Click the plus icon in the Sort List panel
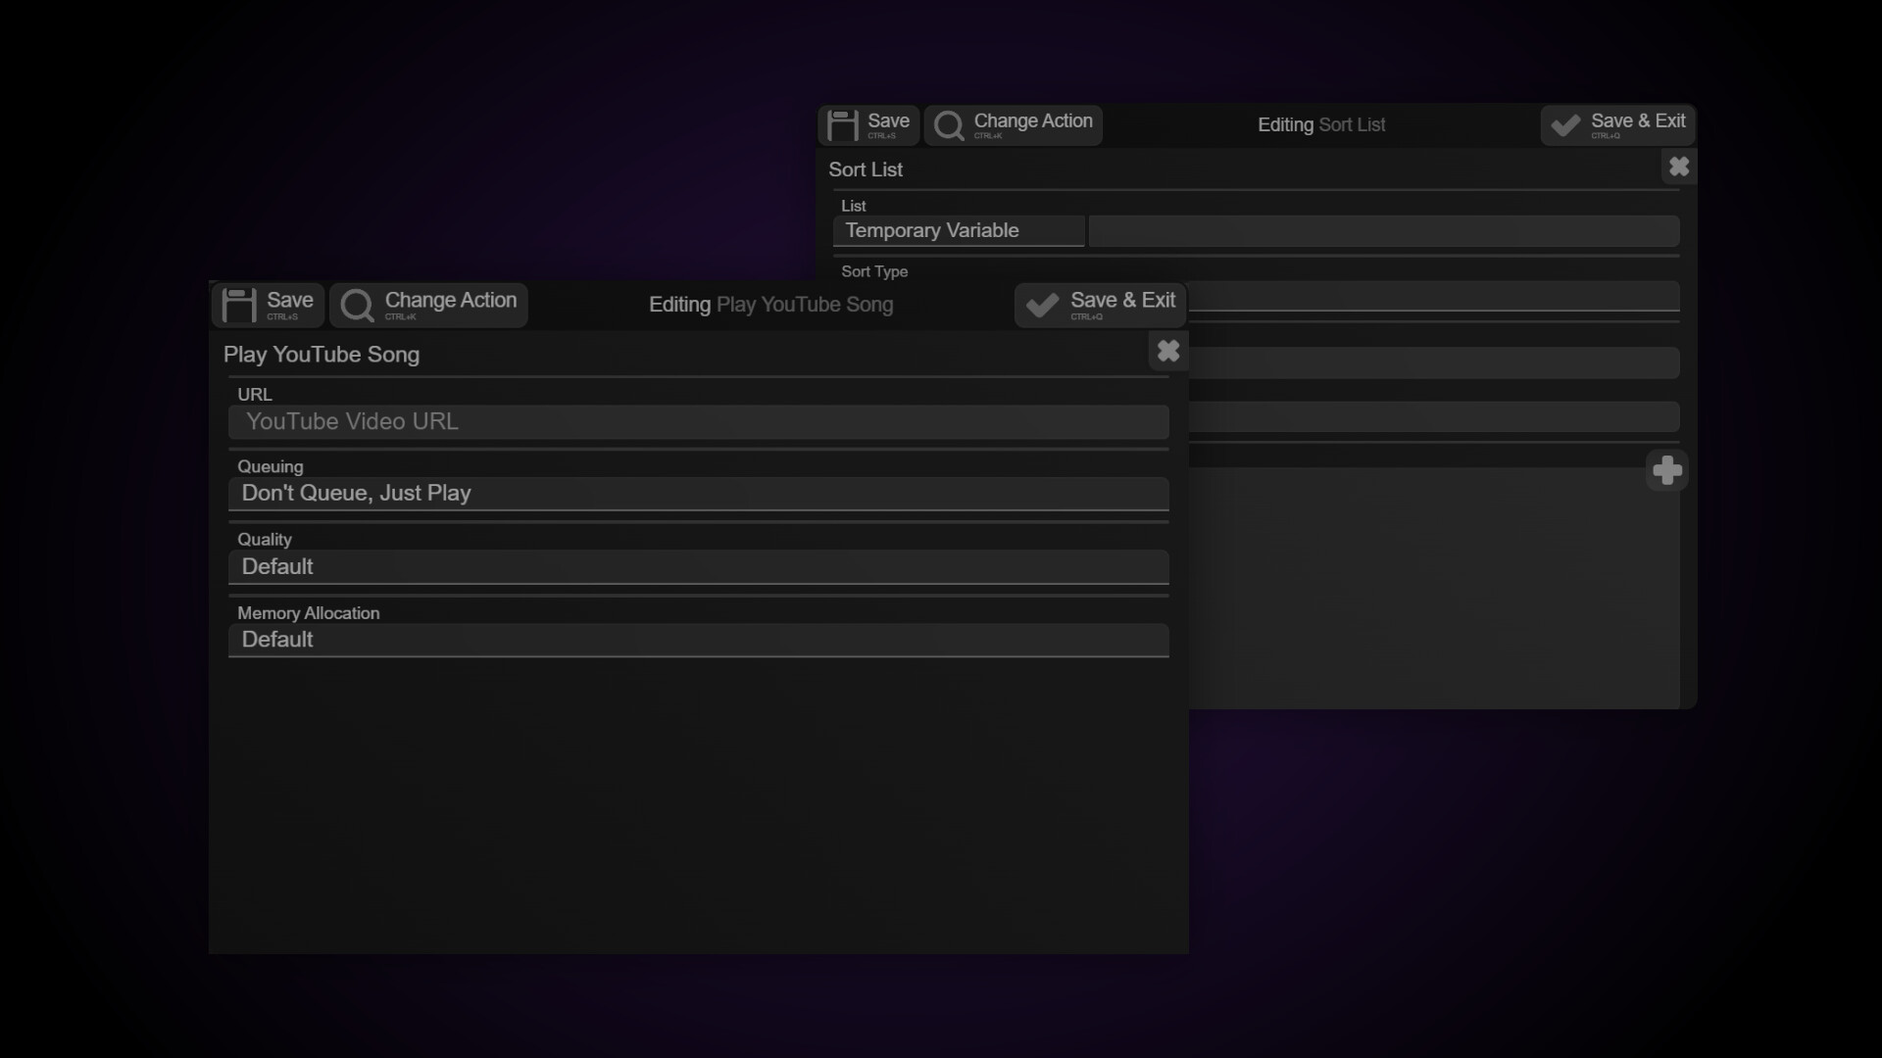 coord(1667,470)
